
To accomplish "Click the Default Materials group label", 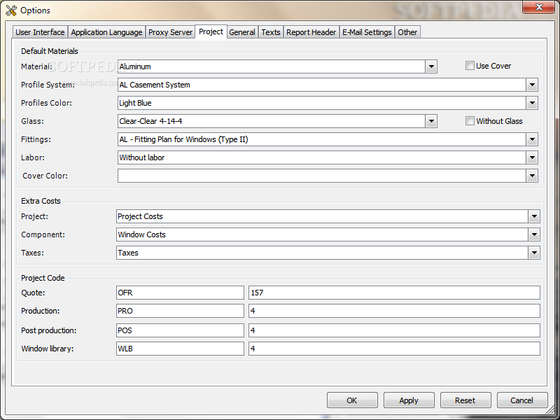I will point(49,51).
